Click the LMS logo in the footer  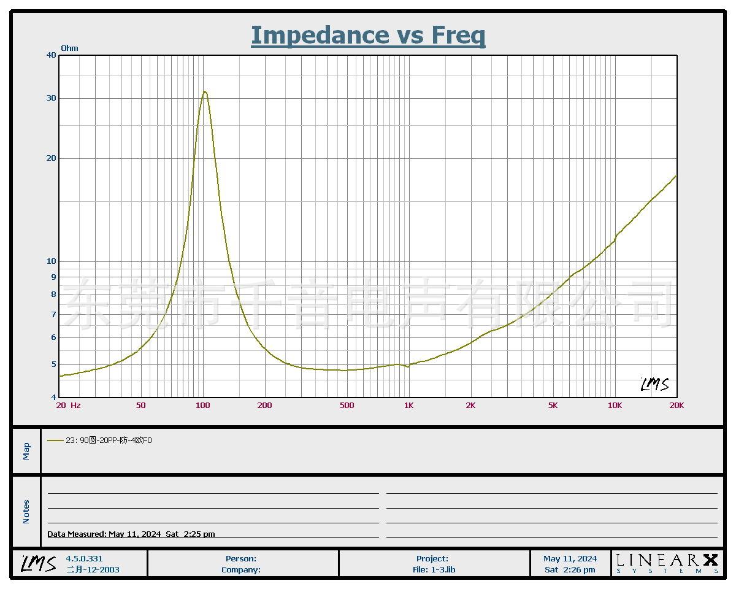pos(39,563)
